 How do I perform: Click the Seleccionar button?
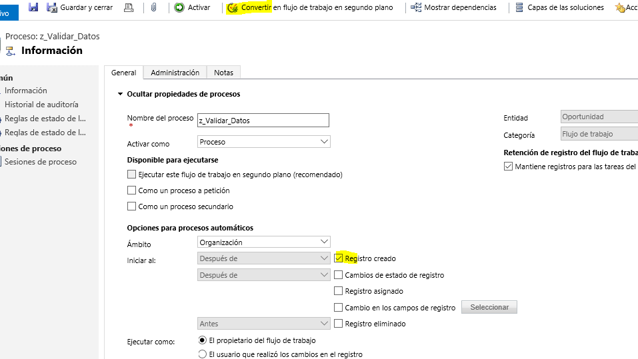point(489,307)
